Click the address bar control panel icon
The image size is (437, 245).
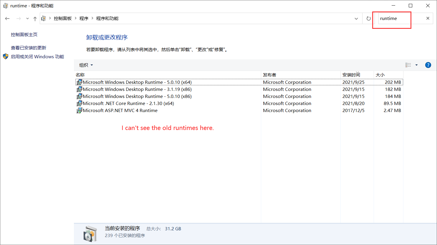(44, 18)
